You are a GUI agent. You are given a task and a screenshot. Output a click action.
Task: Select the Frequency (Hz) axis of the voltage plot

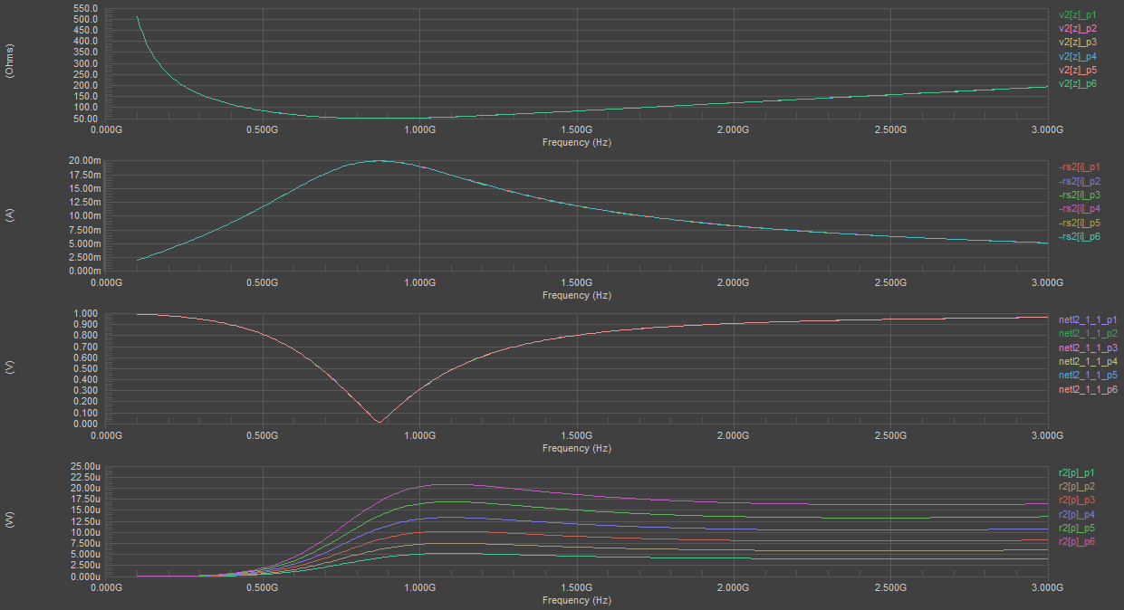pos(577,448)
